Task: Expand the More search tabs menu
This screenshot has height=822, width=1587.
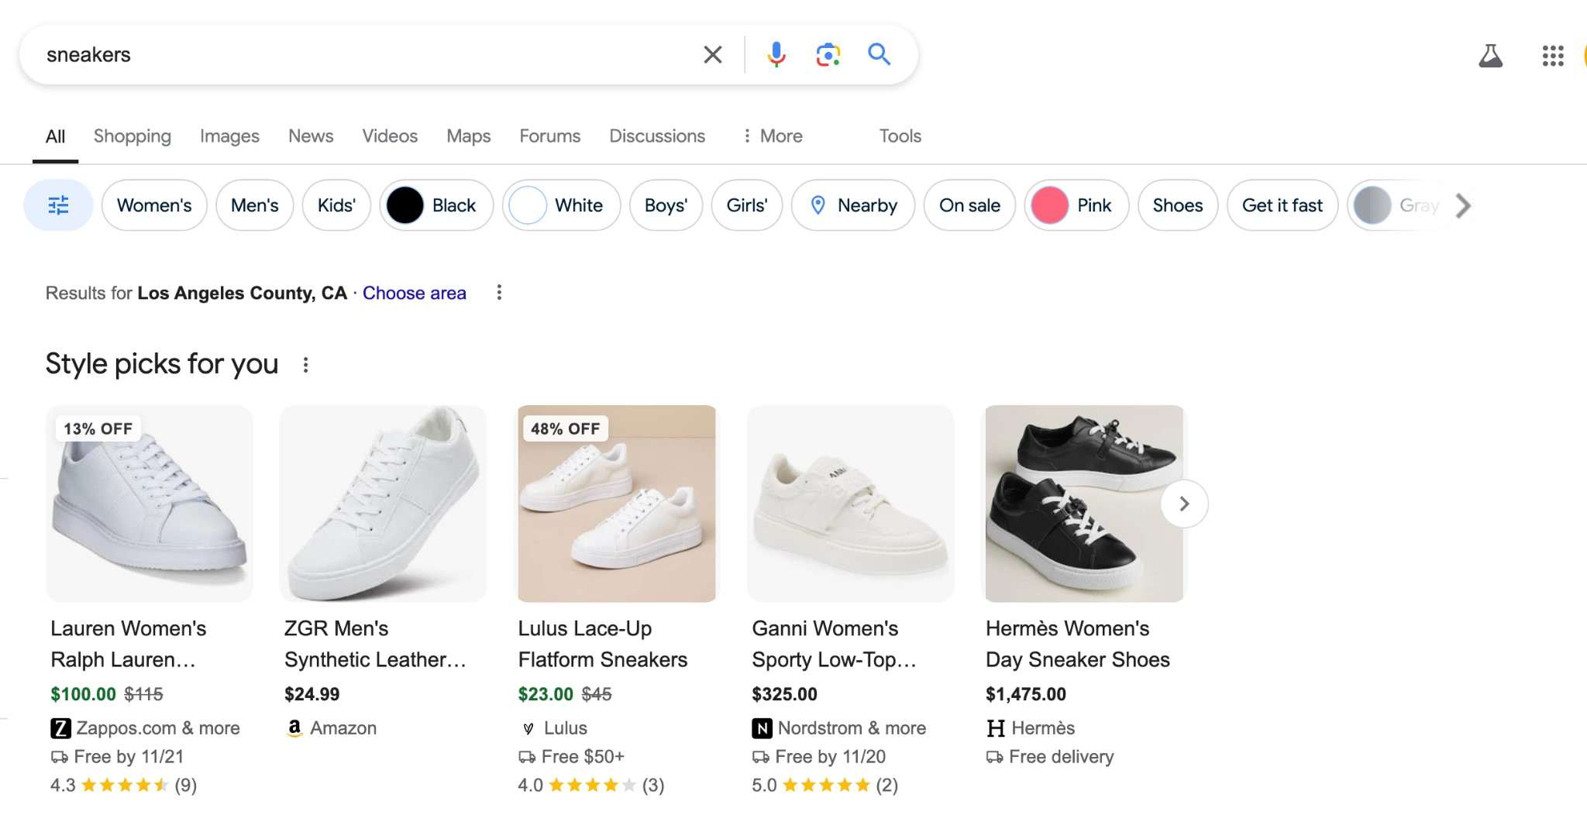Action: [x=772, y=136]
